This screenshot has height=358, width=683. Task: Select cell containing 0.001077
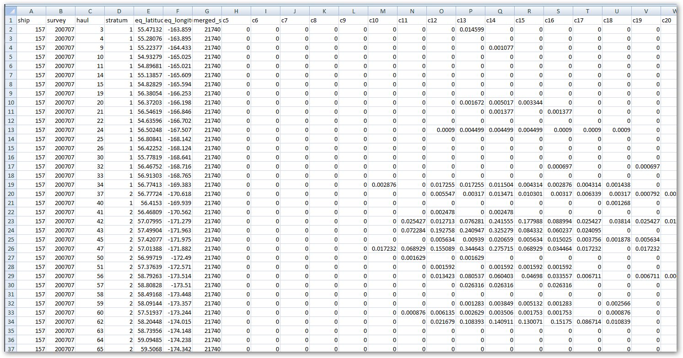[x=500, y=47]
